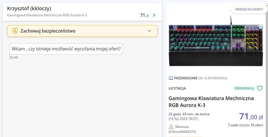Click the LICYTACJA label
Image resolution: width=268 pixels, height=137 pixels.
click(177, 88)
